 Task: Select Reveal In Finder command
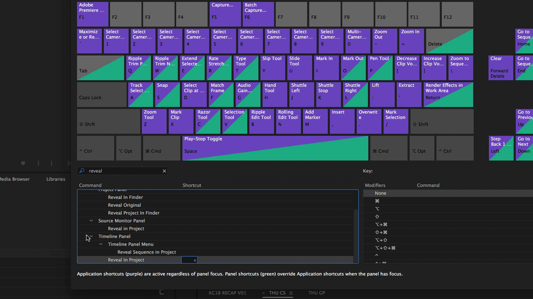coord(125,197)
